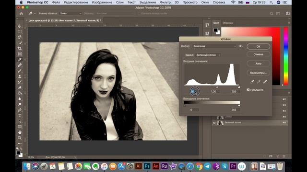Click the Параметры... button

coord(258,73)
